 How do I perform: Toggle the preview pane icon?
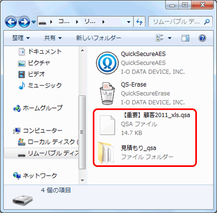coord(186,38)
